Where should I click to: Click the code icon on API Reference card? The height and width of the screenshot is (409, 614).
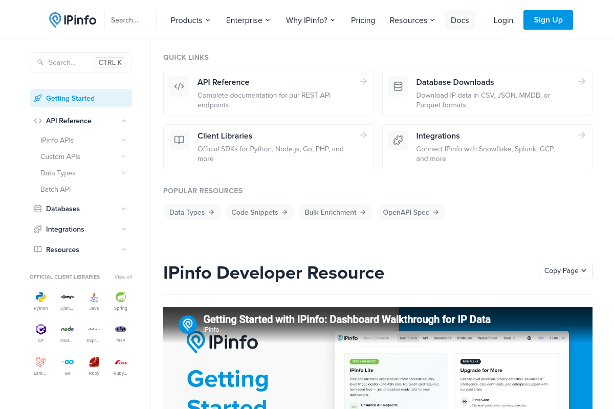179,86
